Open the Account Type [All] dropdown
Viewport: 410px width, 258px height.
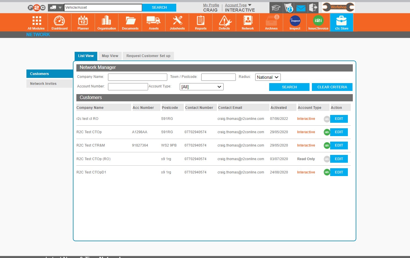tap(202, 87)
